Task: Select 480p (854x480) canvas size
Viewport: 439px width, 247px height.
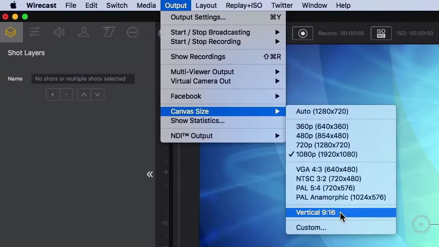Action: coord(341,136)
